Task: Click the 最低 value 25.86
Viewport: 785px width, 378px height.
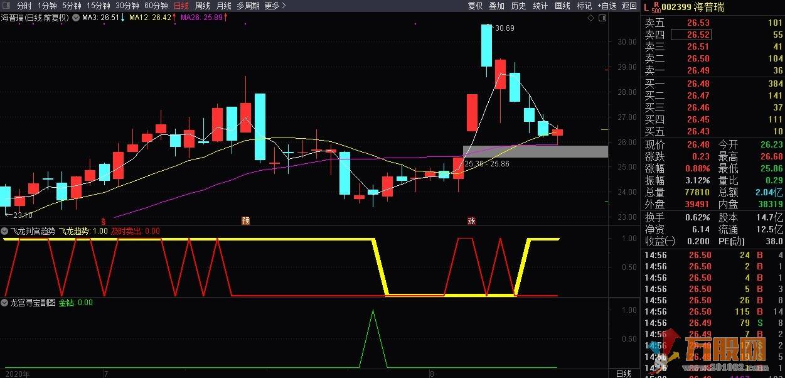Action: coord(771,168)
